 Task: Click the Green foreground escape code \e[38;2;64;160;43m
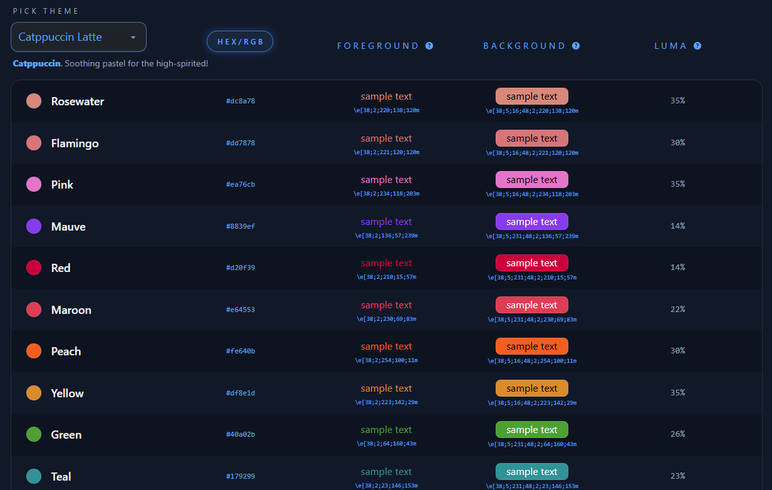[x=387, y=444]
